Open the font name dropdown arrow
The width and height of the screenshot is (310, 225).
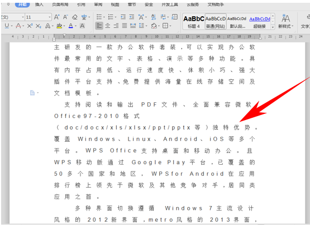pos(23,17)
